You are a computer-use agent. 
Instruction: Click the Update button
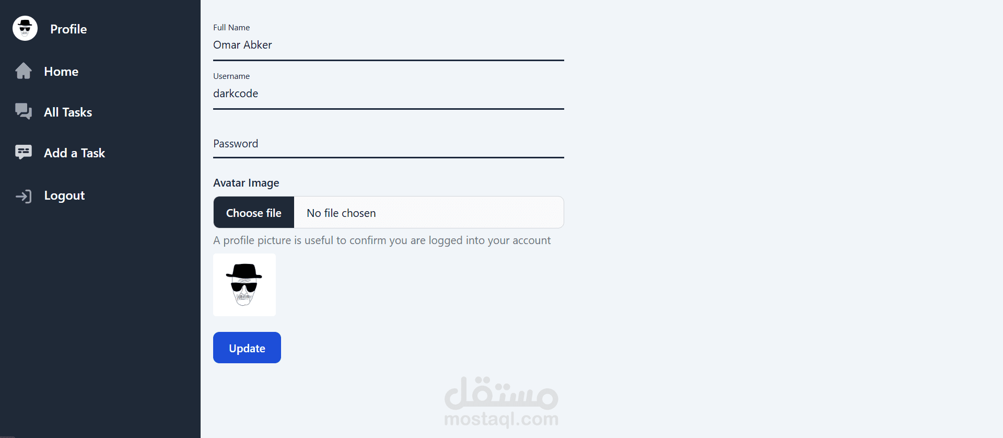[247, 348]
